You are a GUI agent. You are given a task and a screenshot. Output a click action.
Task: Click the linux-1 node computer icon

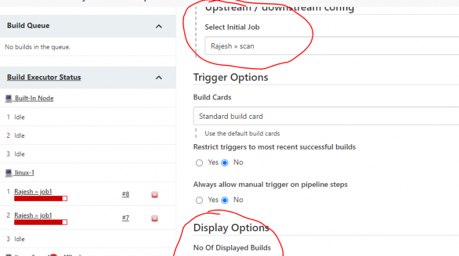[x=9, y=173]
